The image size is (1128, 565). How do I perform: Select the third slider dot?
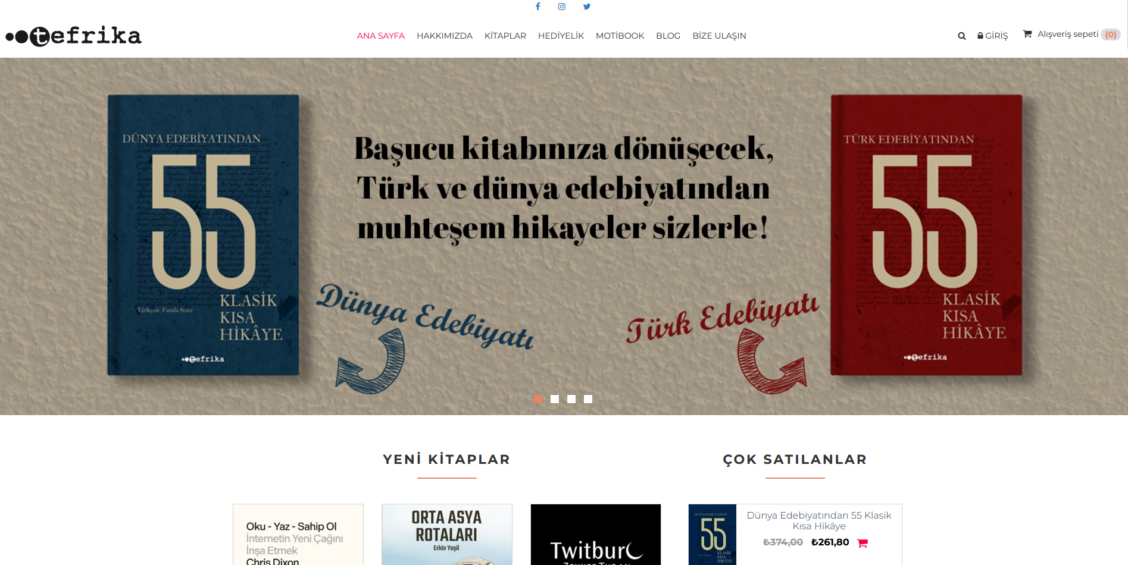tap(571, 399)
